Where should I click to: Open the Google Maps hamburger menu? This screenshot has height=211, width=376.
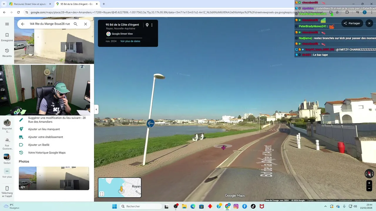click(7, 24)
